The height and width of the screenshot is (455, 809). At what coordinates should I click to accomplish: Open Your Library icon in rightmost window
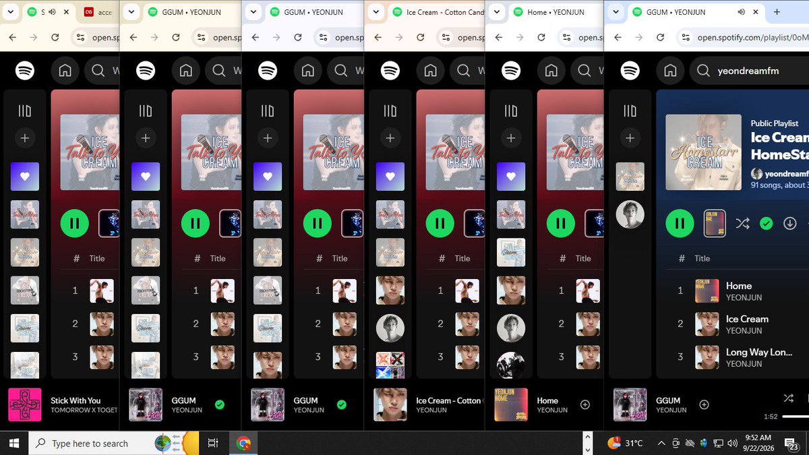click(630, 111)
